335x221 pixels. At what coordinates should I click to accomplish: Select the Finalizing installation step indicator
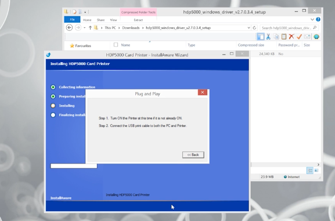point(53,115)
